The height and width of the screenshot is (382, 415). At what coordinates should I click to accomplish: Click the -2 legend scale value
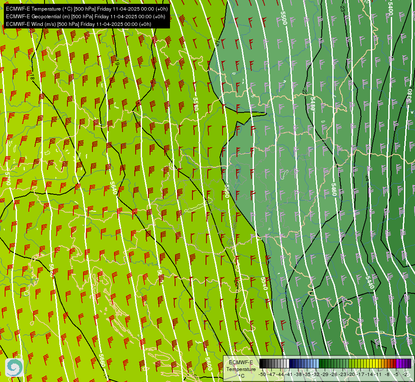point(405,374)
